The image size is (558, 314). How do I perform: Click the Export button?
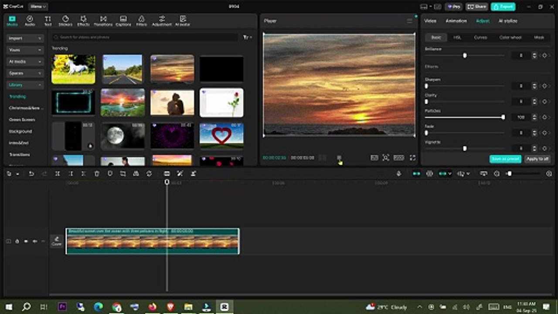(503, 7)
